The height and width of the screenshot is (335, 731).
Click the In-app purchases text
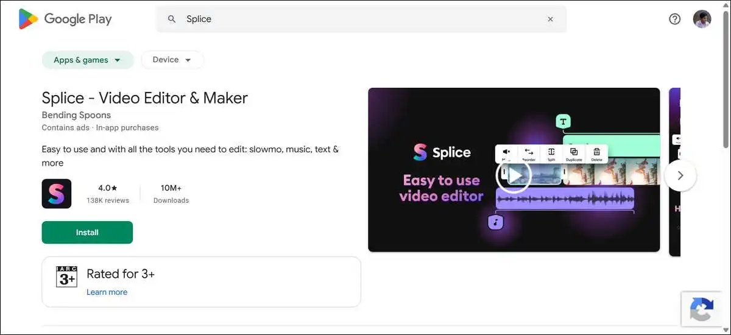click(x=127, y=128)
